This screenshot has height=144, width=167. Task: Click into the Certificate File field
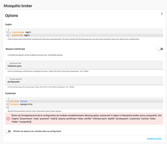point(84,65)
